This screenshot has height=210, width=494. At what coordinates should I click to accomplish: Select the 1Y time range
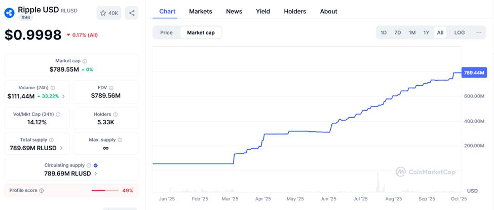[426, 32]
